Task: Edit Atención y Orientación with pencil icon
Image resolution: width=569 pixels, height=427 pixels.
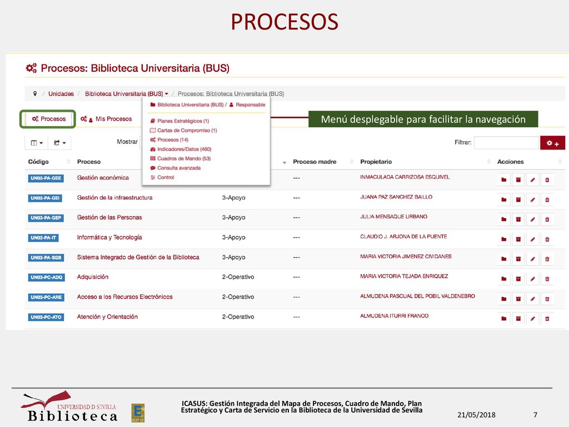Action: [533, 319]
